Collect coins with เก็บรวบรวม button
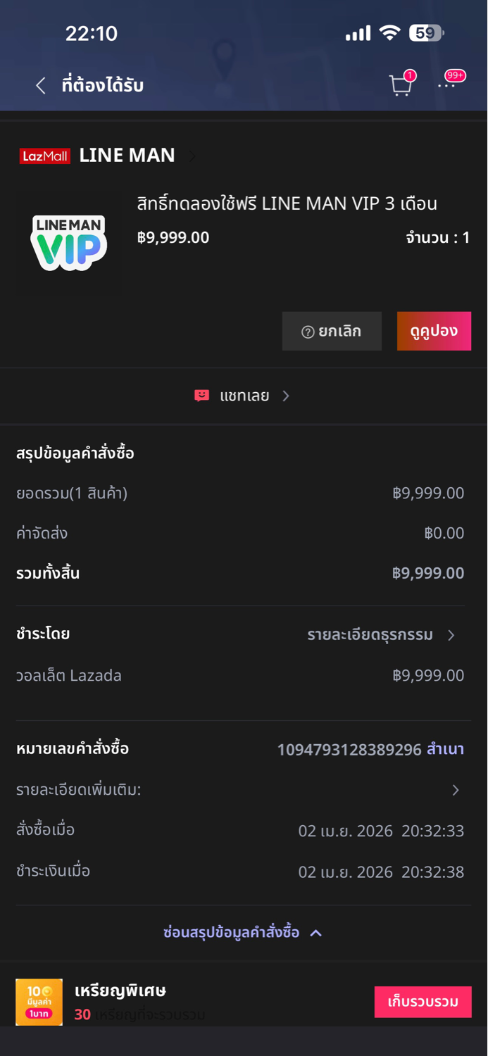The width and height of the screenshot is (488, 1056). pos(423,1002)
